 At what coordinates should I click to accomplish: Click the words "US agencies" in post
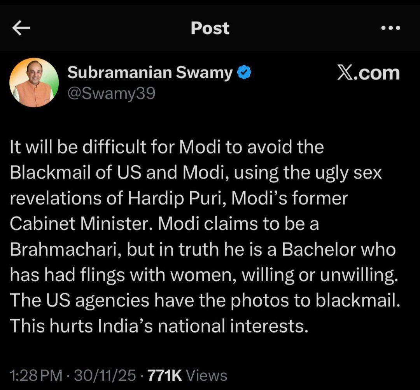pos(98,301)
